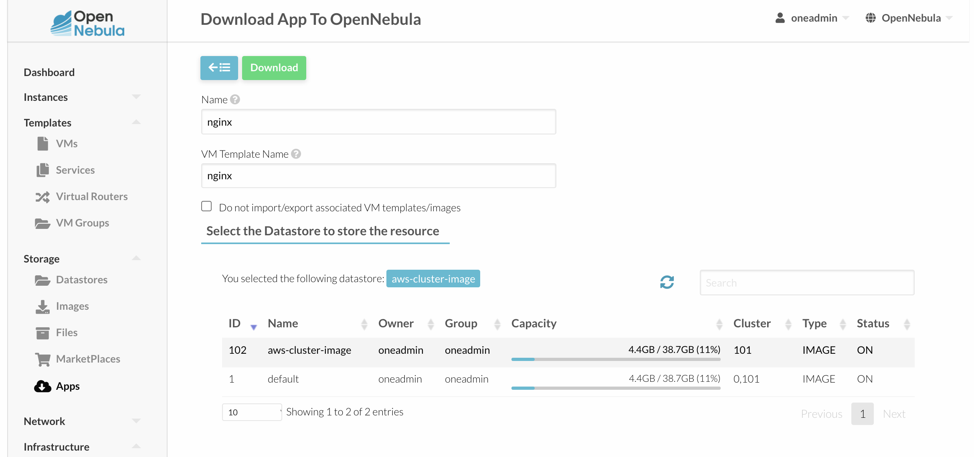Screen dimensions: 974x457
Task: Click cluster value 0,101
Action: [746, 379]
